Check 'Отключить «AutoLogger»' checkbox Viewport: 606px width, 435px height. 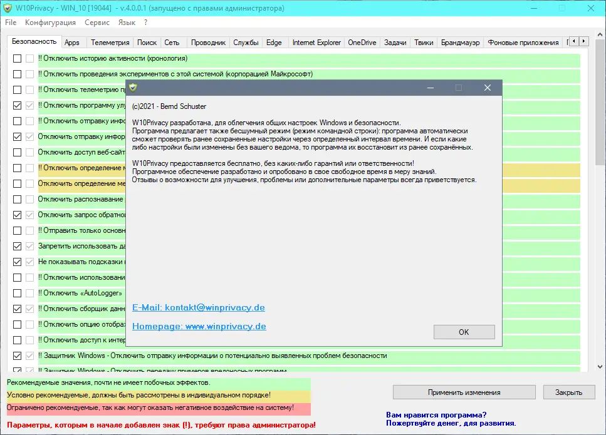click(17, 293)
